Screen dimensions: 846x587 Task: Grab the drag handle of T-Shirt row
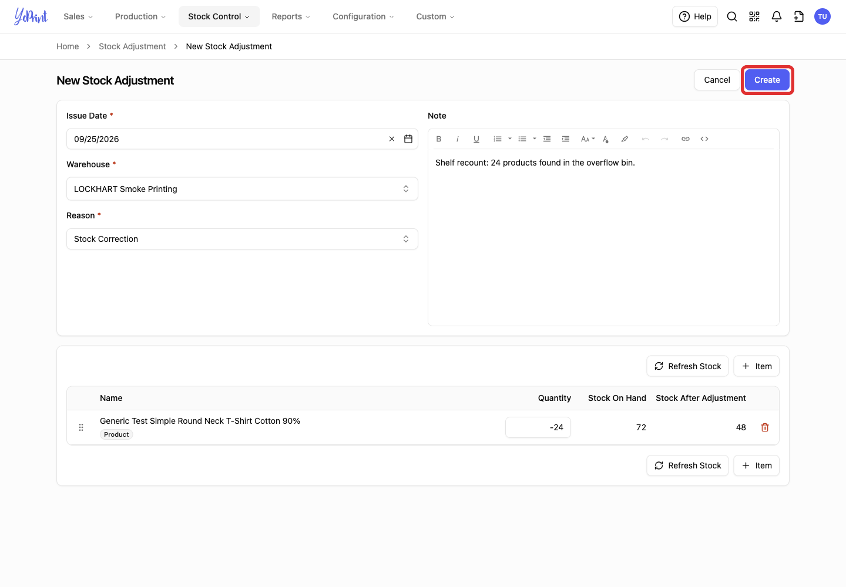[81, 427]
